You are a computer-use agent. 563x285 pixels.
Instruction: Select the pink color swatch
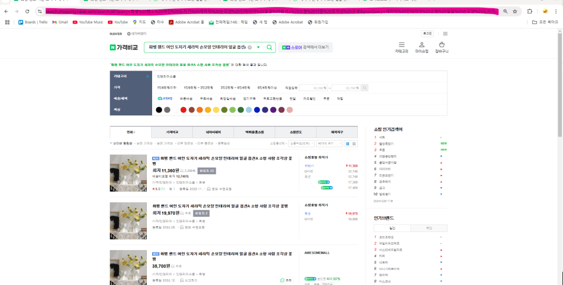(x=290, y=110)
